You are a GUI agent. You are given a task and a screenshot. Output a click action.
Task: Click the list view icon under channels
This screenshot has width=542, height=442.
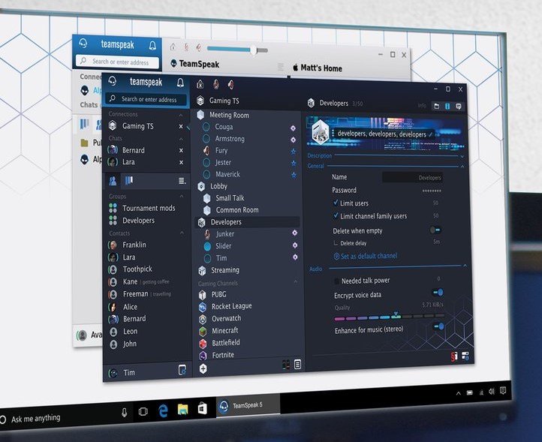(298, 365)
